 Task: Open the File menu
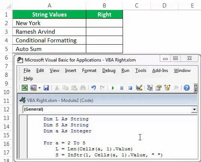pos(27,70)
